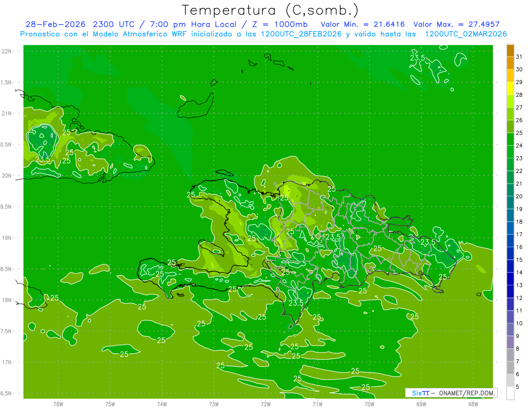This screenshot has width=531, height=410.
Task: Click the "20N" latitude axis label
Action: click(8, 176)
